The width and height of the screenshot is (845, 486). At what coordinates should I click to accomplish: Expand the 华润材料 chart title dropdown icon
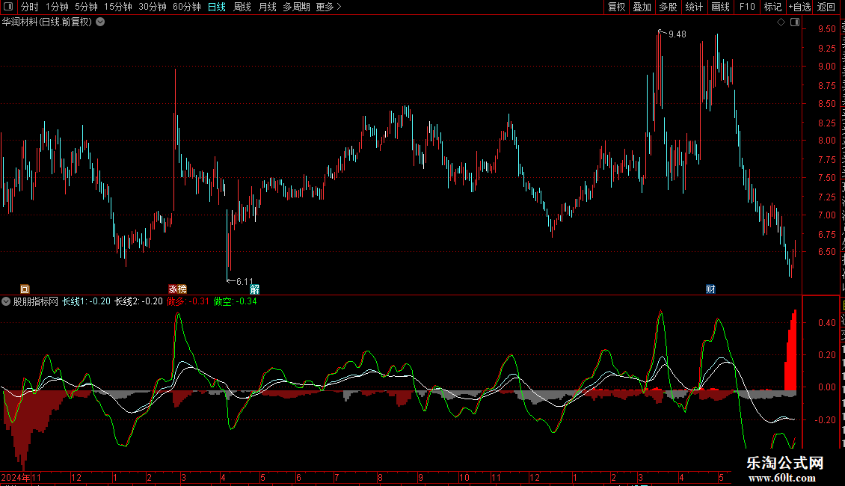(100, 22)
